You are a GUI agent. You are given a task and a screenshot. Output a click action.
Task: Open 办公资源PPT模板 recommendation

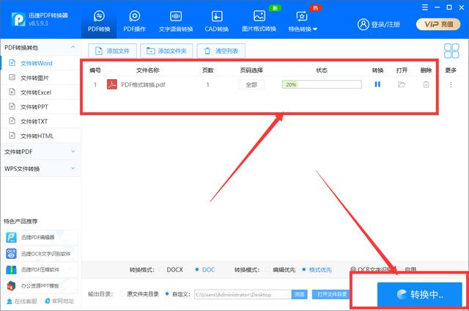pos(41,286)
